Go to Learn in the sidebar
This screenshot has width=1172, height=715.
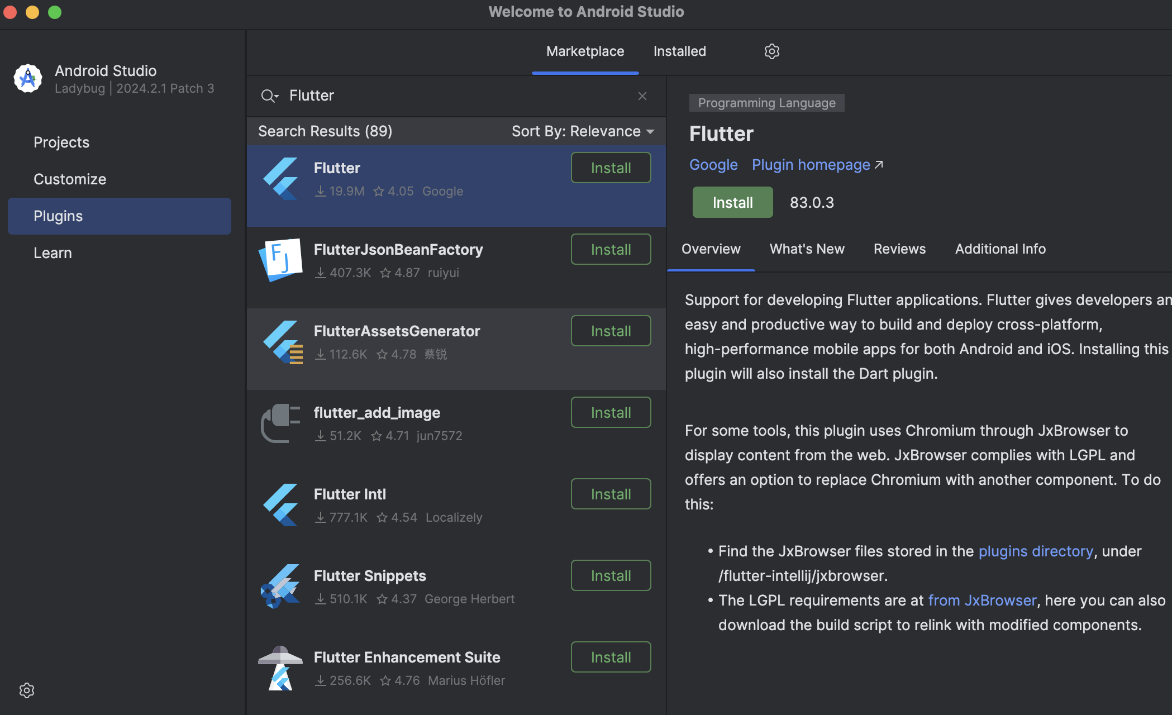click(120, 253)
